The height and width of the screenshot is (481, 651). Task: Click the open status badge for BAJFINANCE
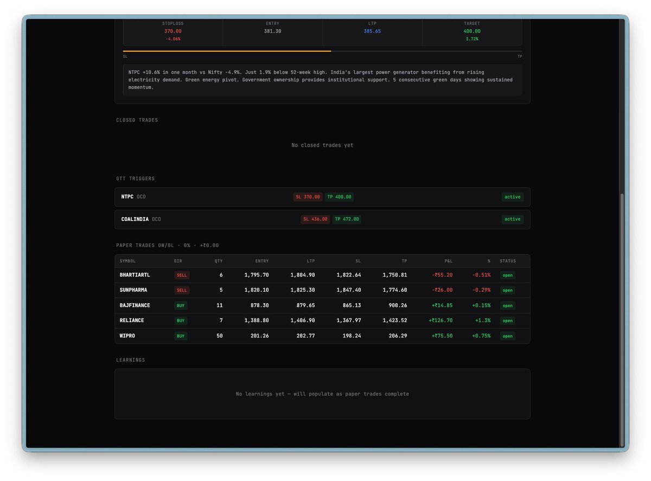click(507, 305)
